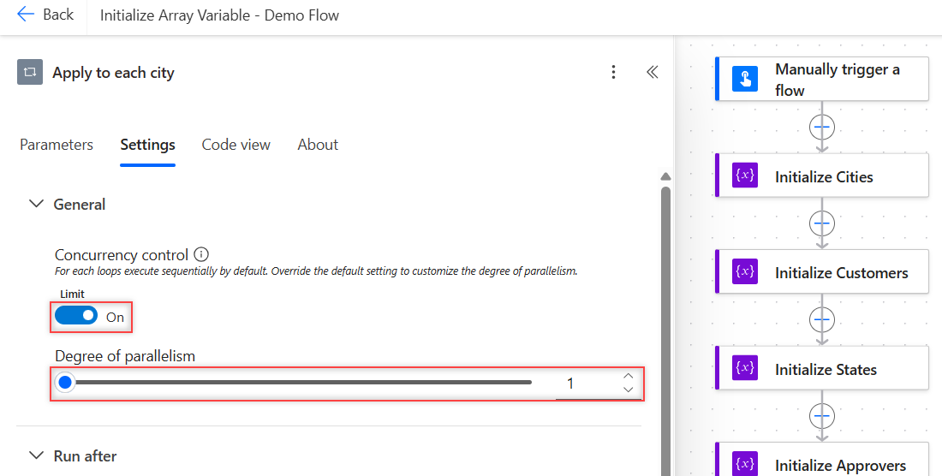Screen dimensions: 942x476
Task: Click the Degree of parallelism slider handle
Action: 65,383
